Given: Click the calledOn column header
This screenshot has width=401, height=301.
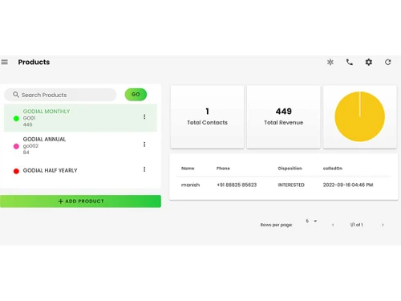Looking at the screenshot, I should [333, 169].
